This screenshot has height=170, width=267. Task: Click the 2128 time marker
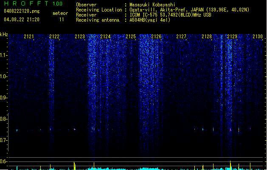[x=207, y=37]
